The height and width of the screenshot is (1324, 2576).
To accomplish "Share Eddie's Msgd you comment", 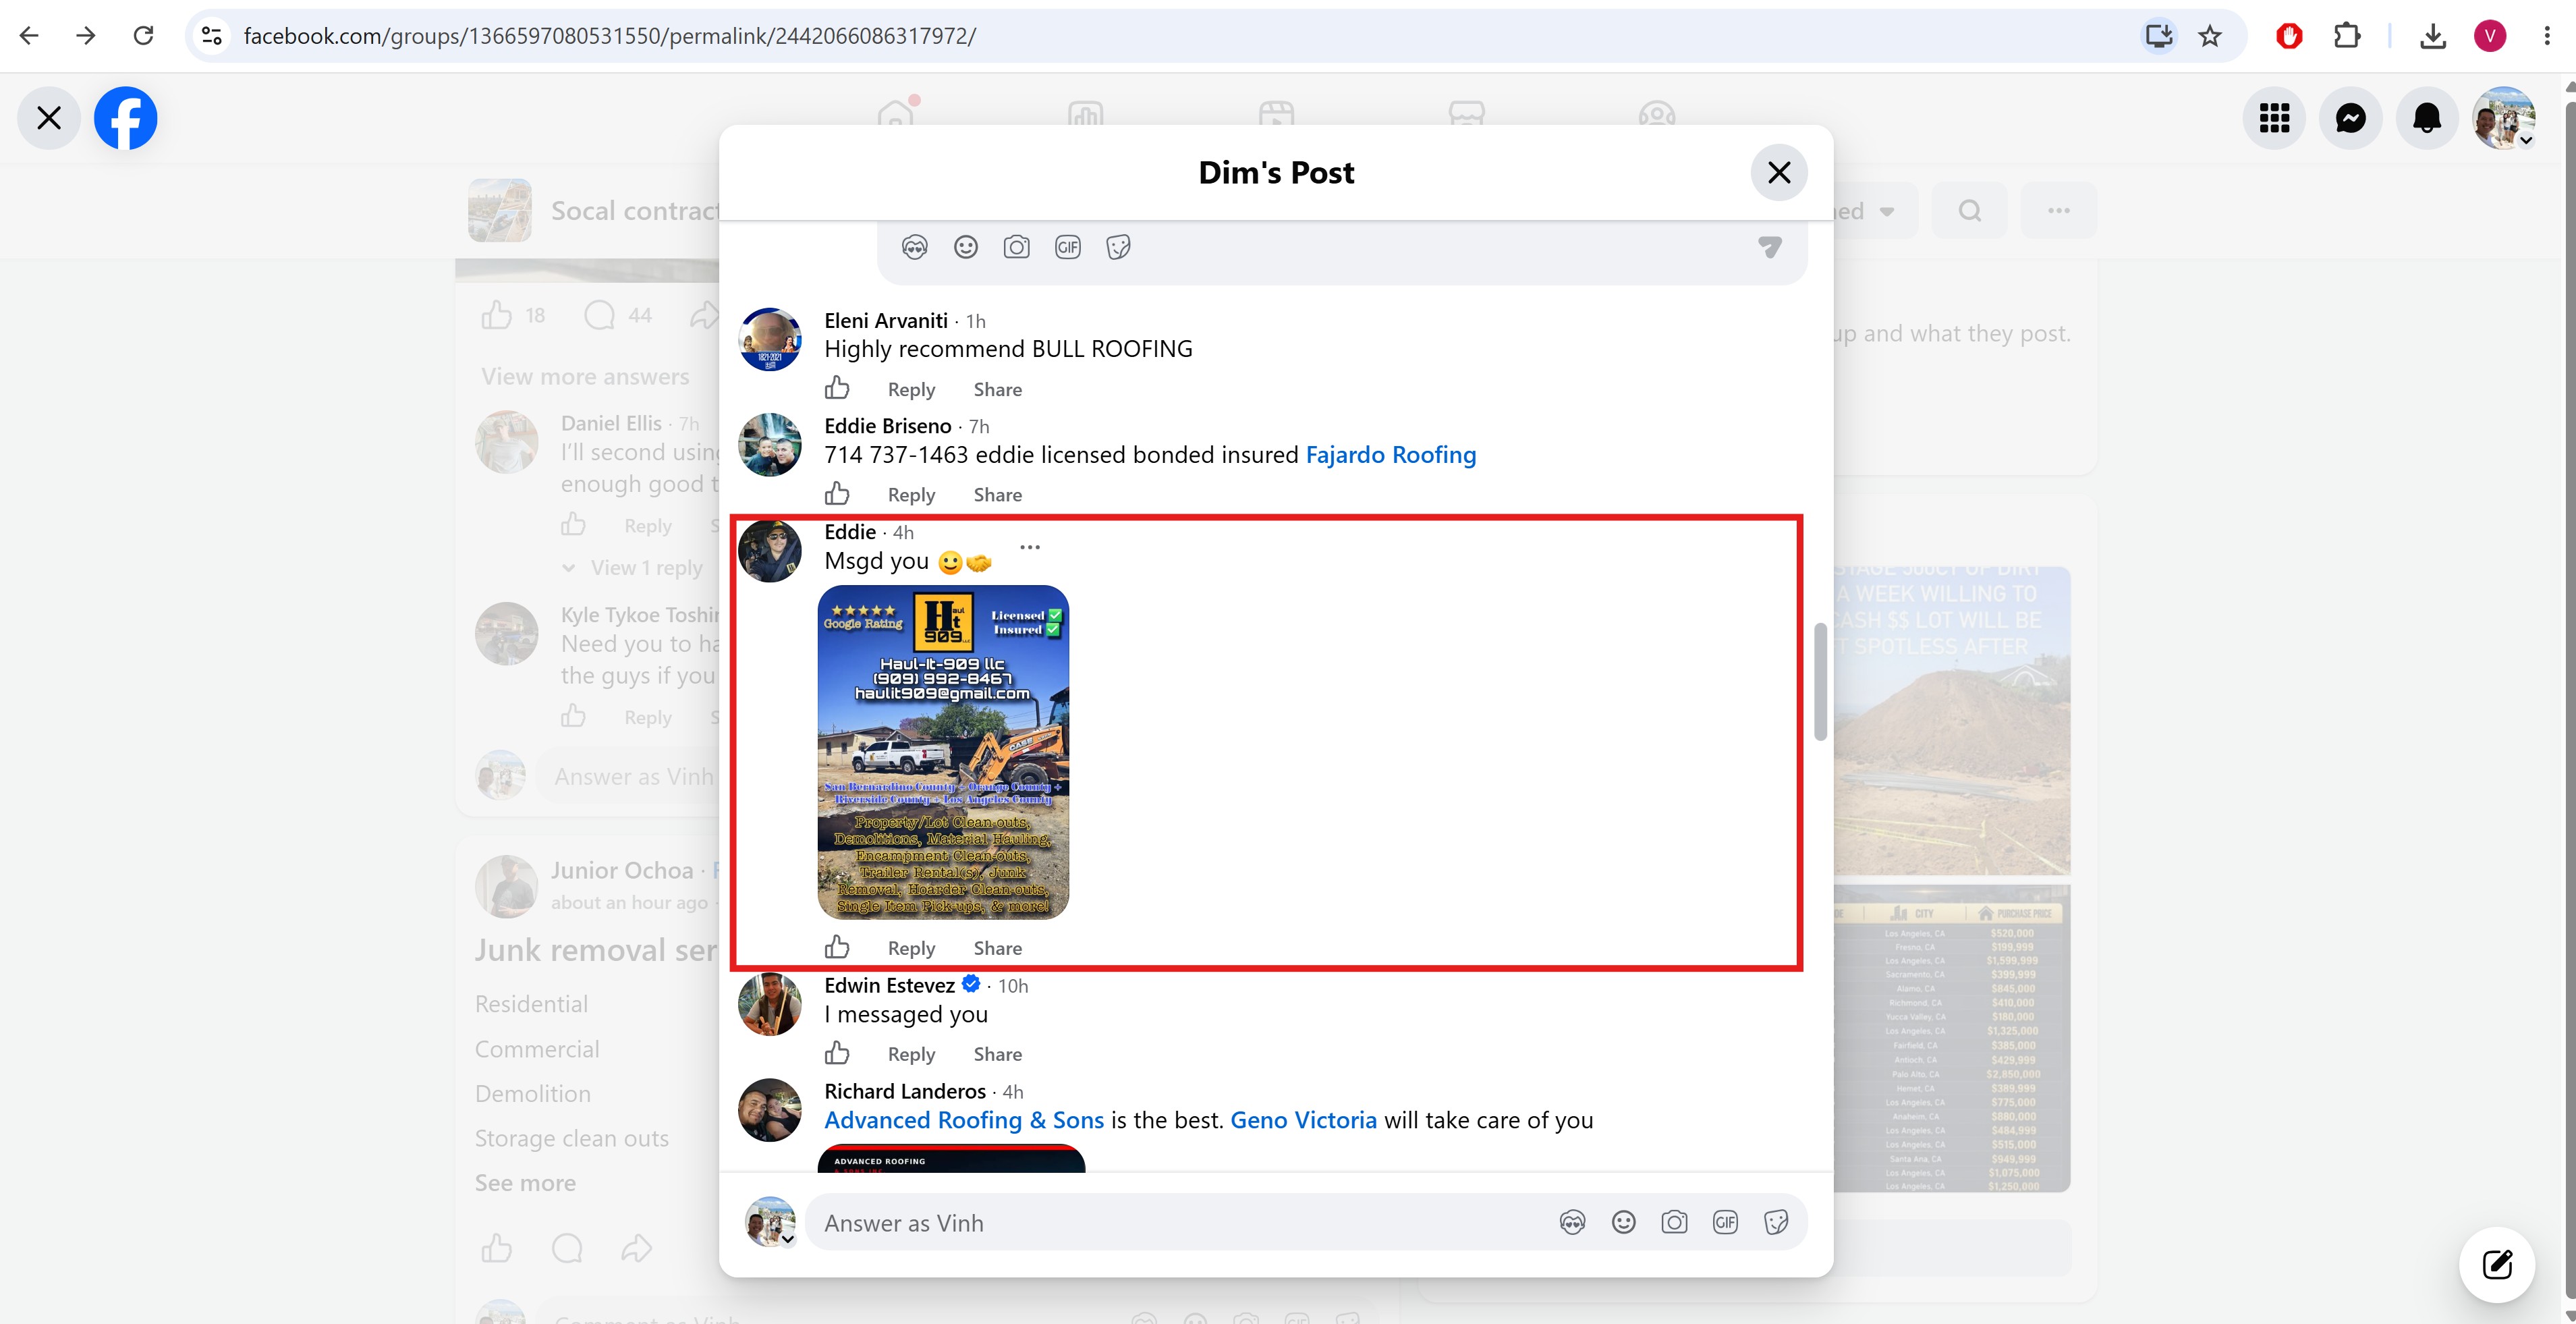I will [x=997, y=949].
